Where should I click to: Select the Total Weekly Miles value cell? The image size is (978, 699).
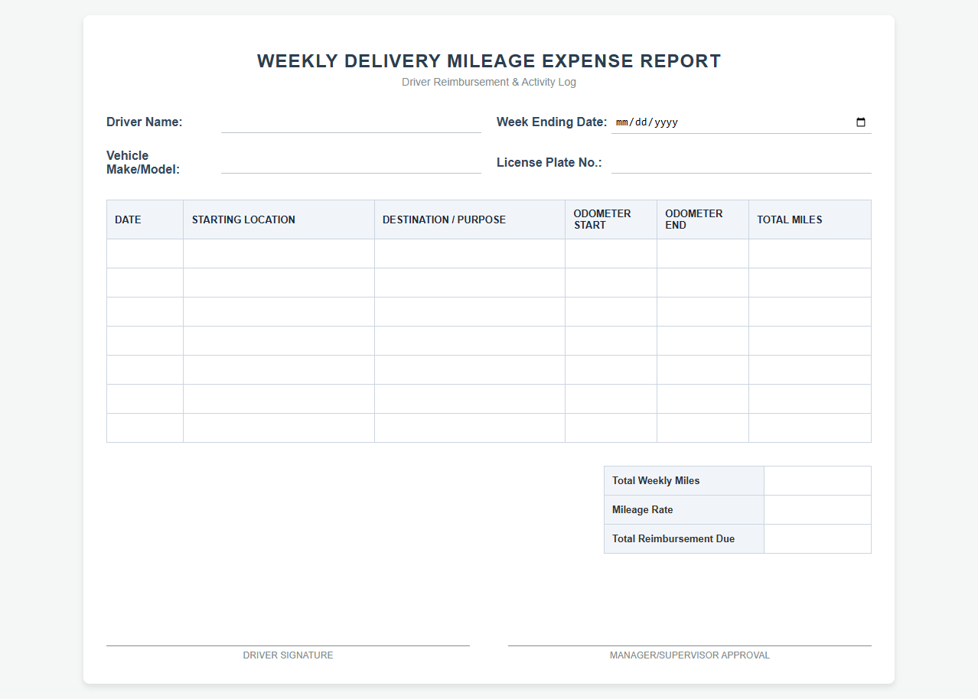coord(817,481)
